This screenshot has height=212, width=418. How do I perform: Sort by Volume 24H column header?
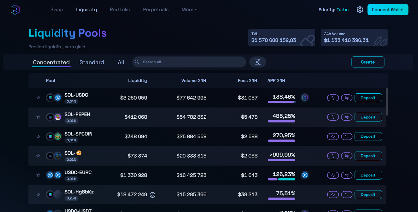point(194,81)
